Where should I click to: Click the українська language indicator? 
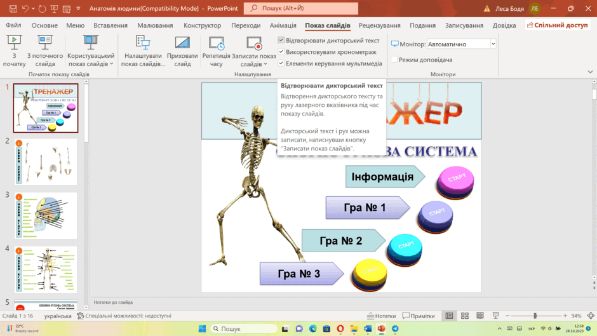58,316
